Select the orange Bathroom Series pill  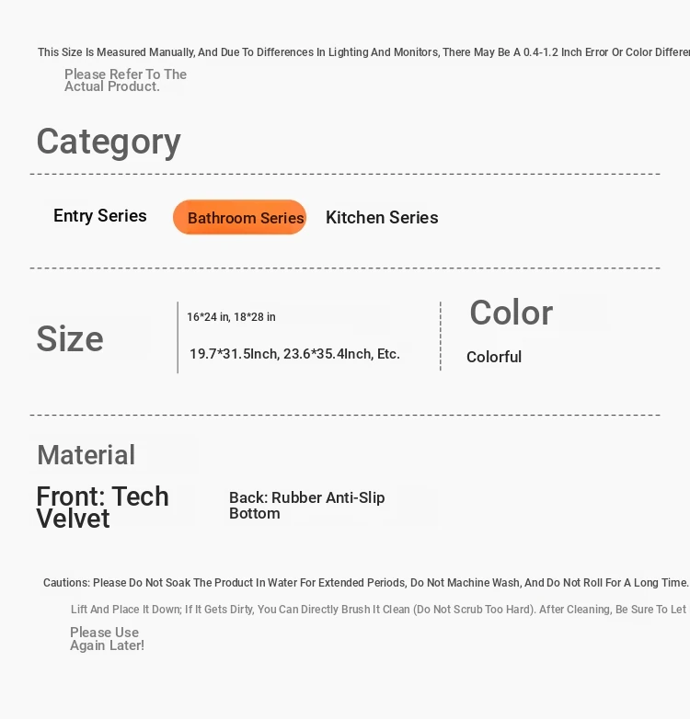click(x=239, y=217)
